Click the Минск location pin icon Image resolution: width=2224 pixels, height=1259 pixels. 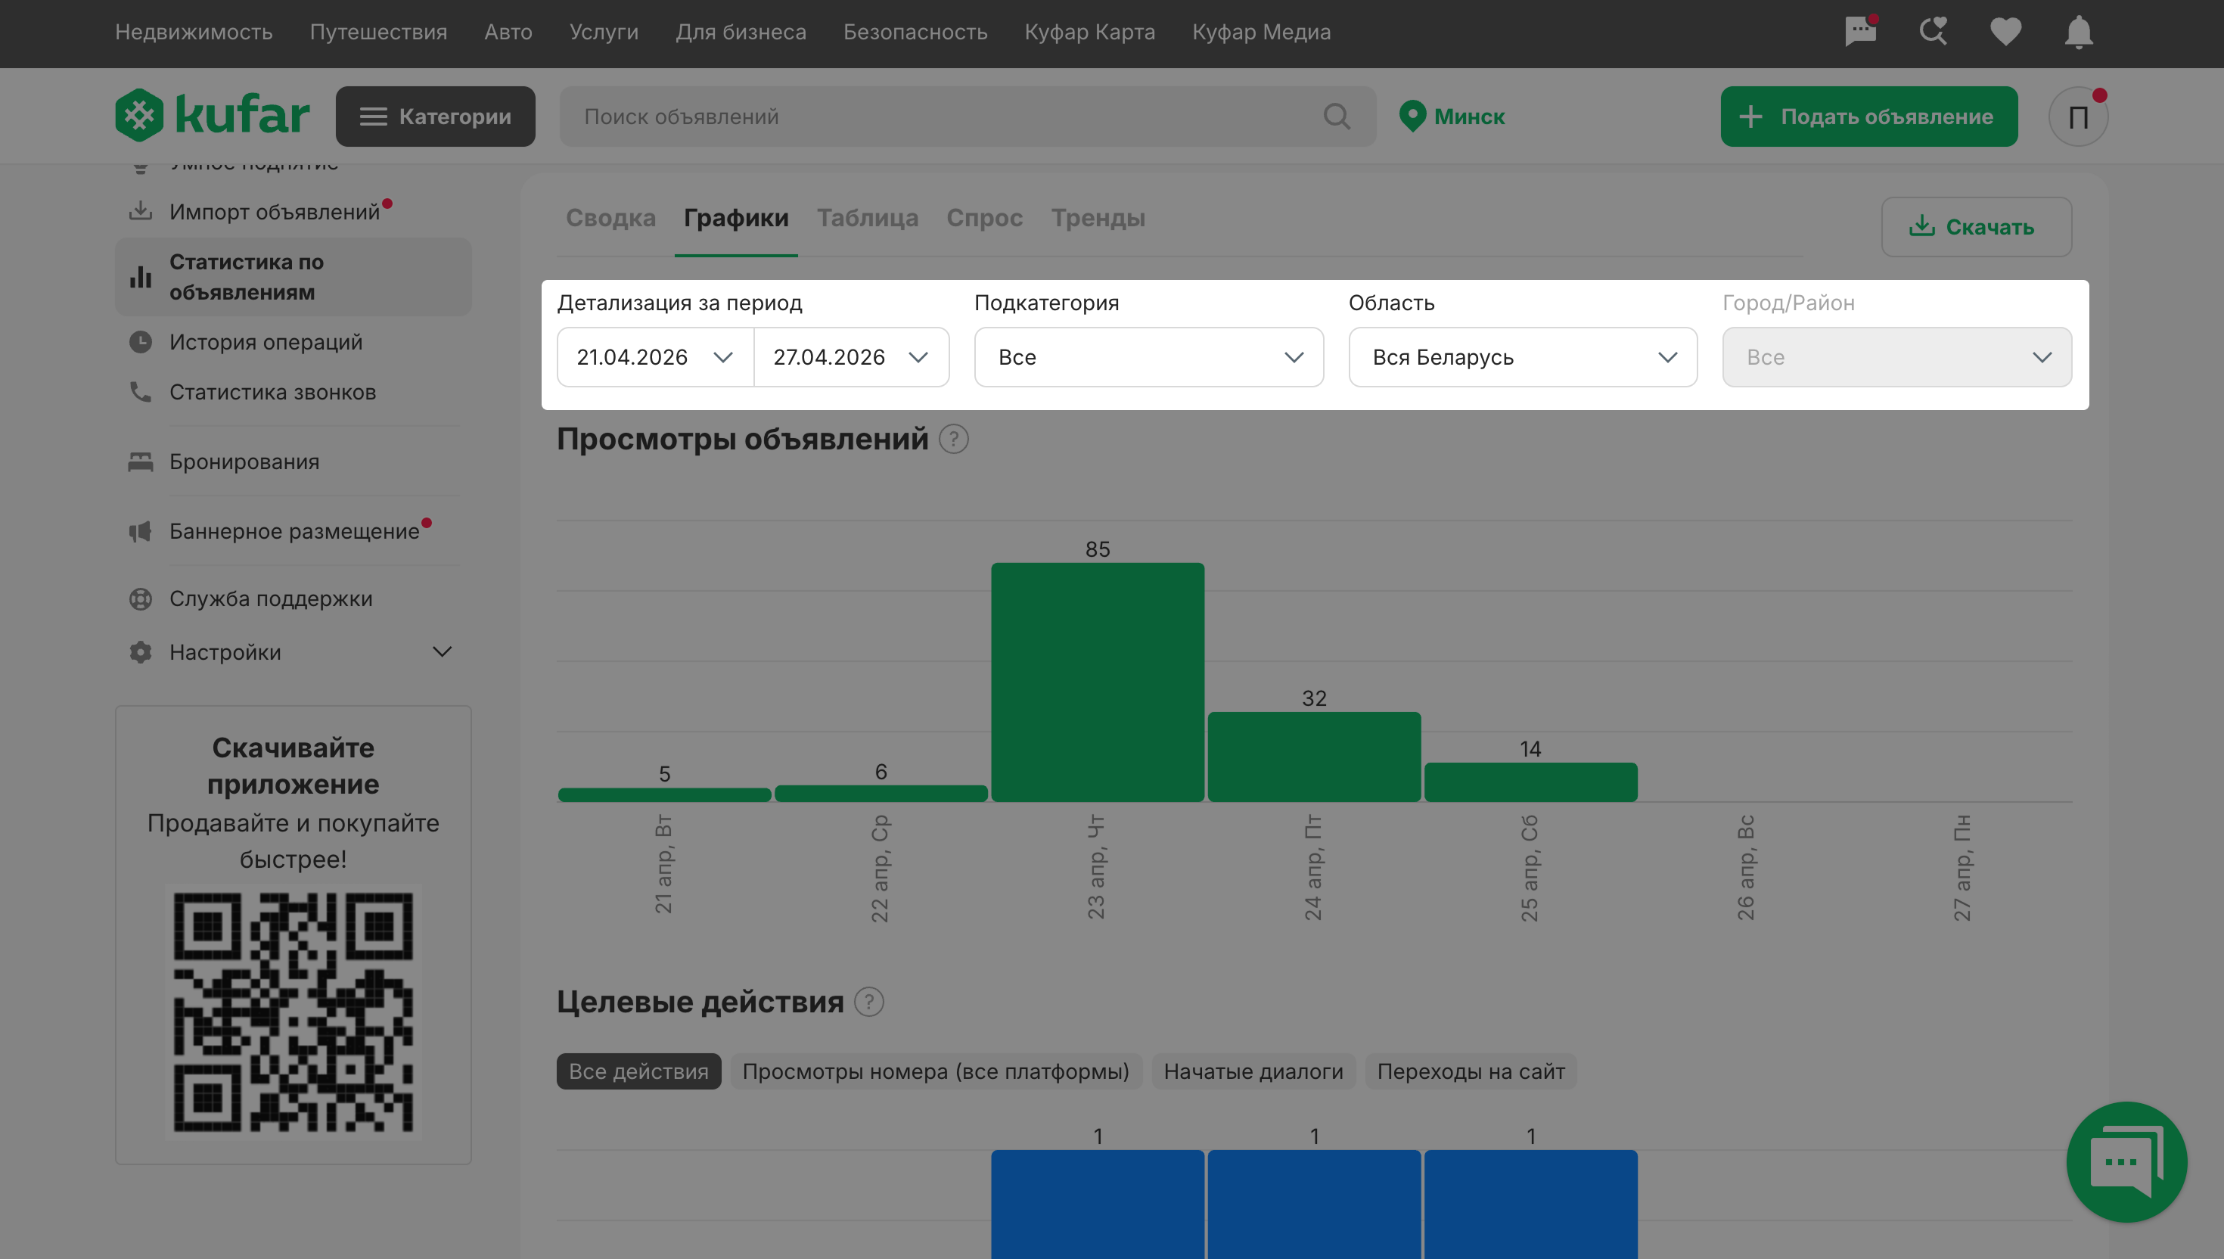1412,116
